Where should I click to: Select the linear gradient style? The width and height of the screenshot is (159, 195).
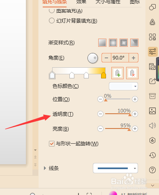point(102,43)
